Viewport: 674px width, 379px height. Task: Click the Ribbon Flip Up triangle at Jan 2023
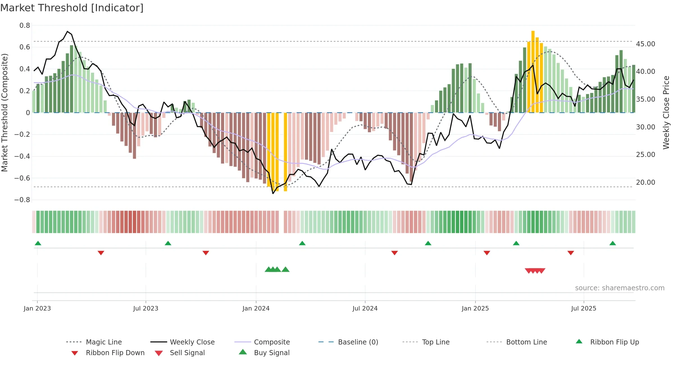coord(38,243)
